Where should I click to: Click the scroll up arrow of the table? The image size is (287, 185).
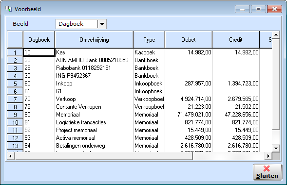[276, 34]
